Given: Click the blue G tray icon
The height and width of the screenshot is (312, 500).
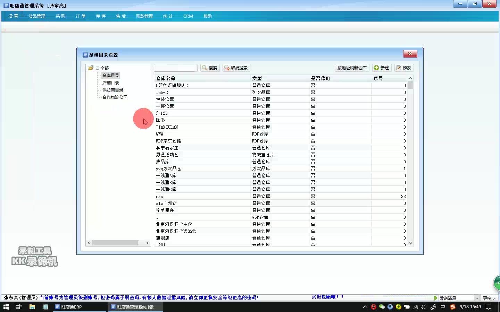Looking at the screenshot, I should coord(390,307).
